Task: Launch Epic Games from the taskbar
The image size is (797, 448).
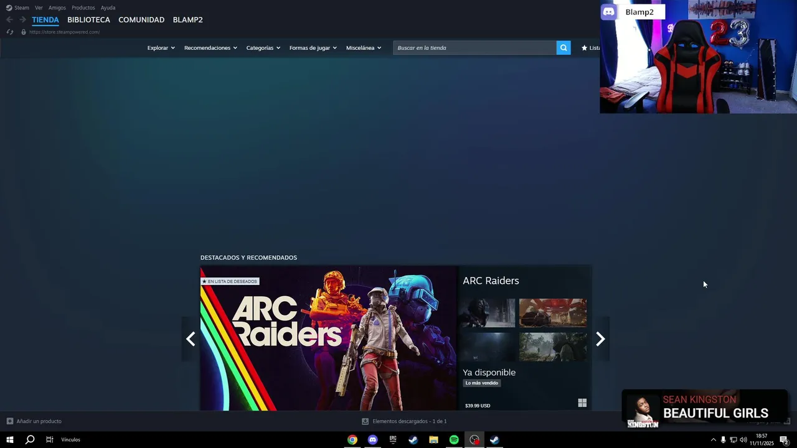Action: (x=393, y=440)
